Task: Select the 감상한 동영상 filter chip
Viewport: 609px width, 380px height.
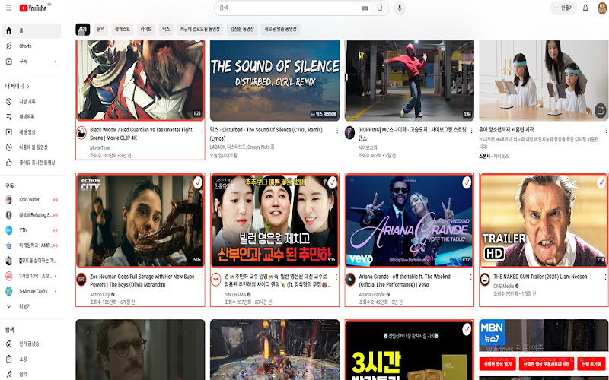Action: [242, 30]
